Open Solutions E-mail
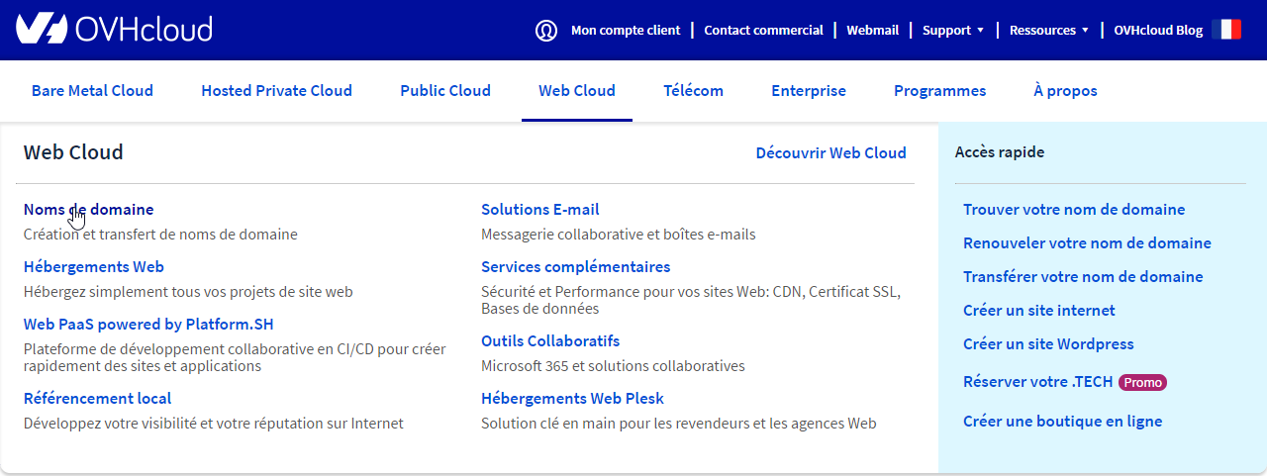The image size is (1267, 476). tap(540, 210)
